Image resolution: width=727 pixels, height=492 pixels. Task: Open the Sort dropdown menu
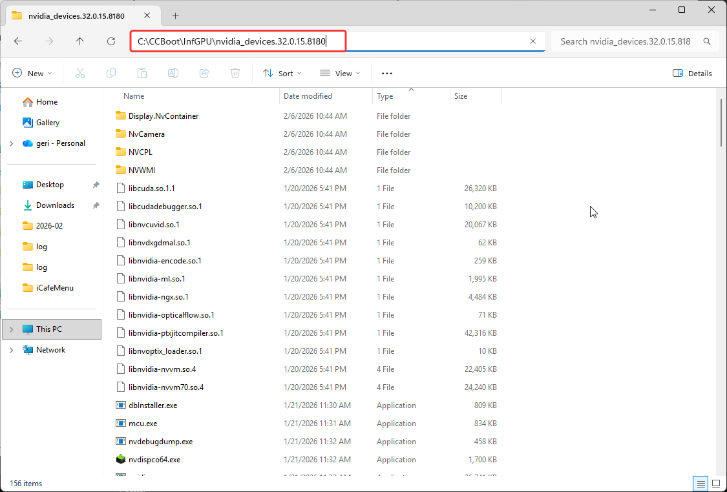pyautogui.click(x=282, y=74)
